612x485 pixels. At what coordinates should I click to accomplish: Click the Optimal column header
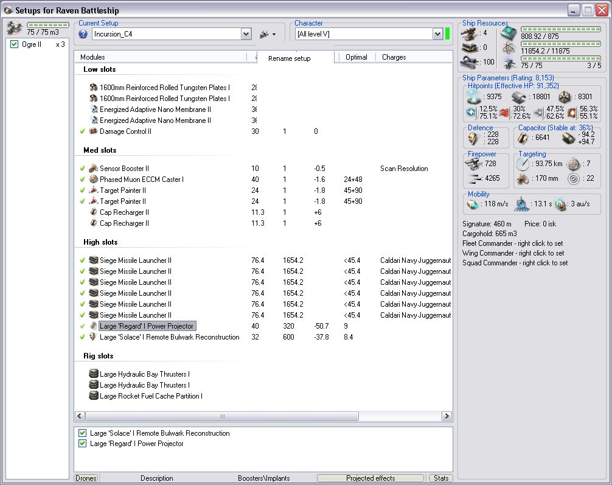click(x=356, y=57)
